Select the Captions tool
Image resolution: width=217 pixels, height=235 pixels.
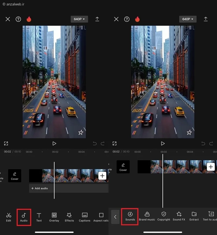(x=85, y=217)
